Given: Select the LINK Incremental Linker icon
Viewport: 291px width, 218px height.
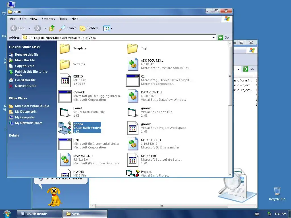Looking at the screenshot, I should point(65,144).
